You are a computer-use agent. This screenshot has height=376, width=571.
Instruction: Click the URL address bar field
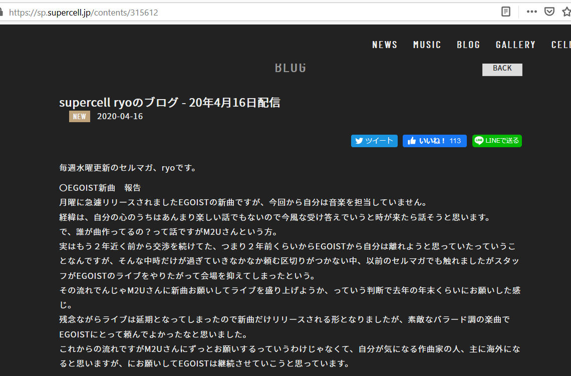point(251,12)
